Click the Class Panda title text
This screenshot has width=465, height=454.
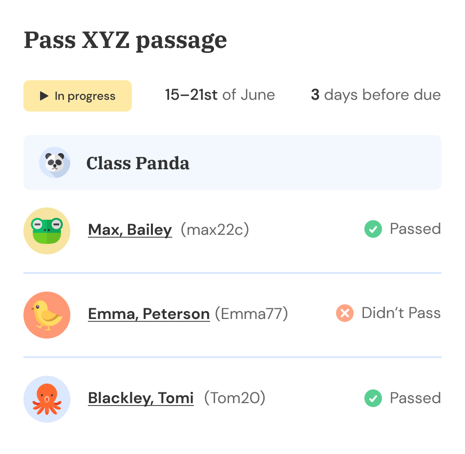(138, 163)
